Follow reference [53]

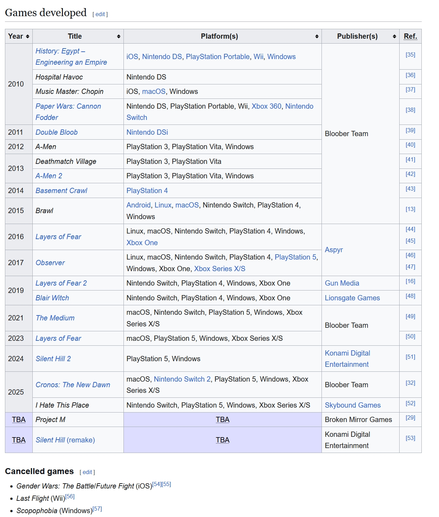coord(410,438)
